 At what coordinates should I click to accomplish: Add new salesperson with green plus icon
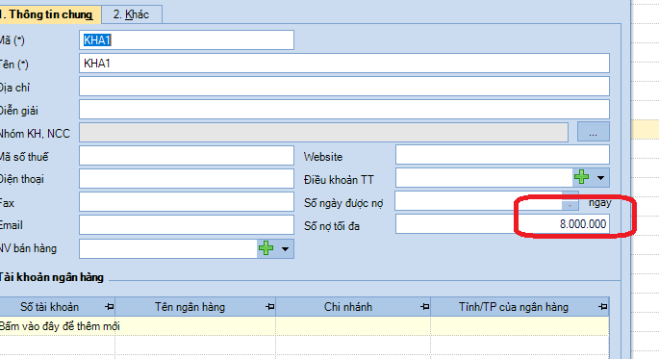click(x=266, y=248)
